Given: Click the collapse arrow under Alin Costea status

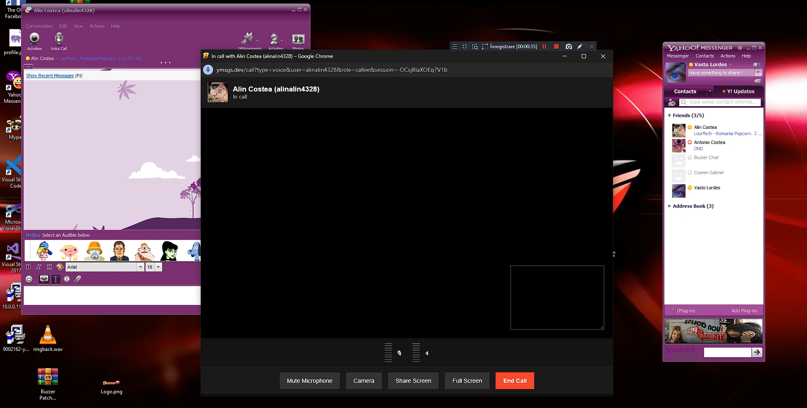Looking at the screenshot, I should [x=28, y=66].
